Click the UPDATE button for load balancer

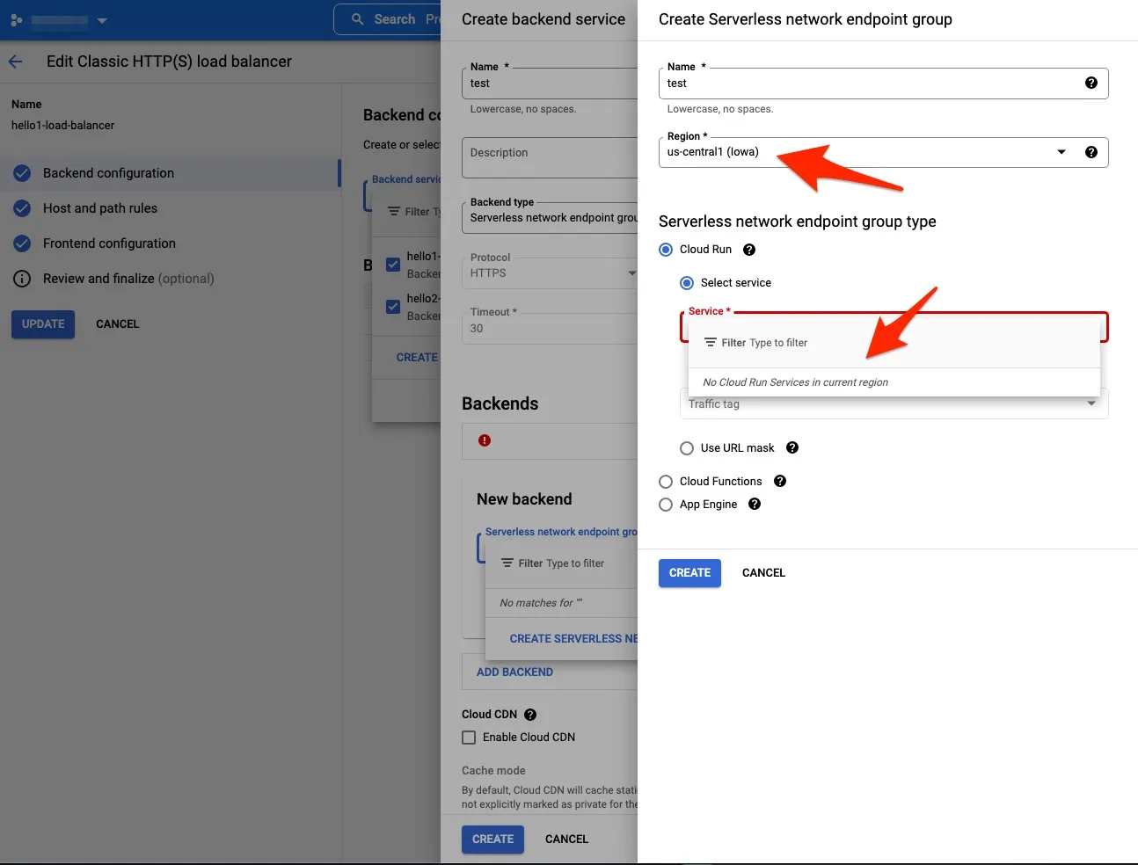click(x=43, y=324)
